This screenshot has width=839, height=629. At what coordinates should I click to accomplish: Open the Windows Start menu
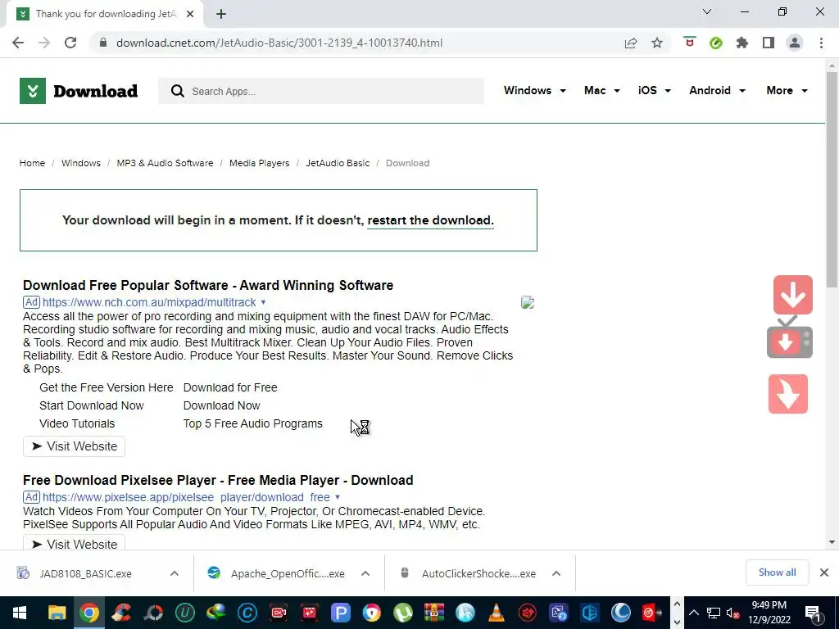pyautogui.click(x=20, y=613)
